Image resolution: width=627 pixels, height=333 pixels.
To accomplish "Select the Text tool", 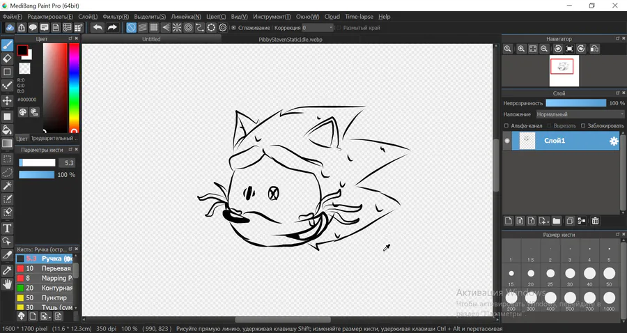I will (x=7, y=229).
